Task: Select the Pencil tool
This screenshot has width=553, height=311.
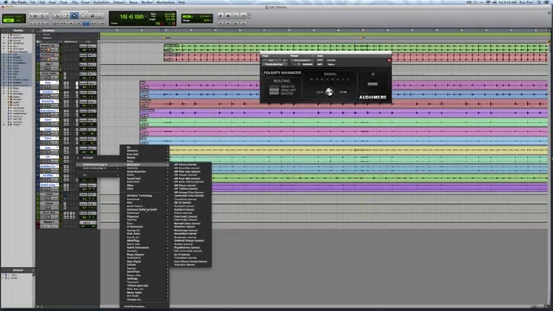Action: click(x=100, y=16)
